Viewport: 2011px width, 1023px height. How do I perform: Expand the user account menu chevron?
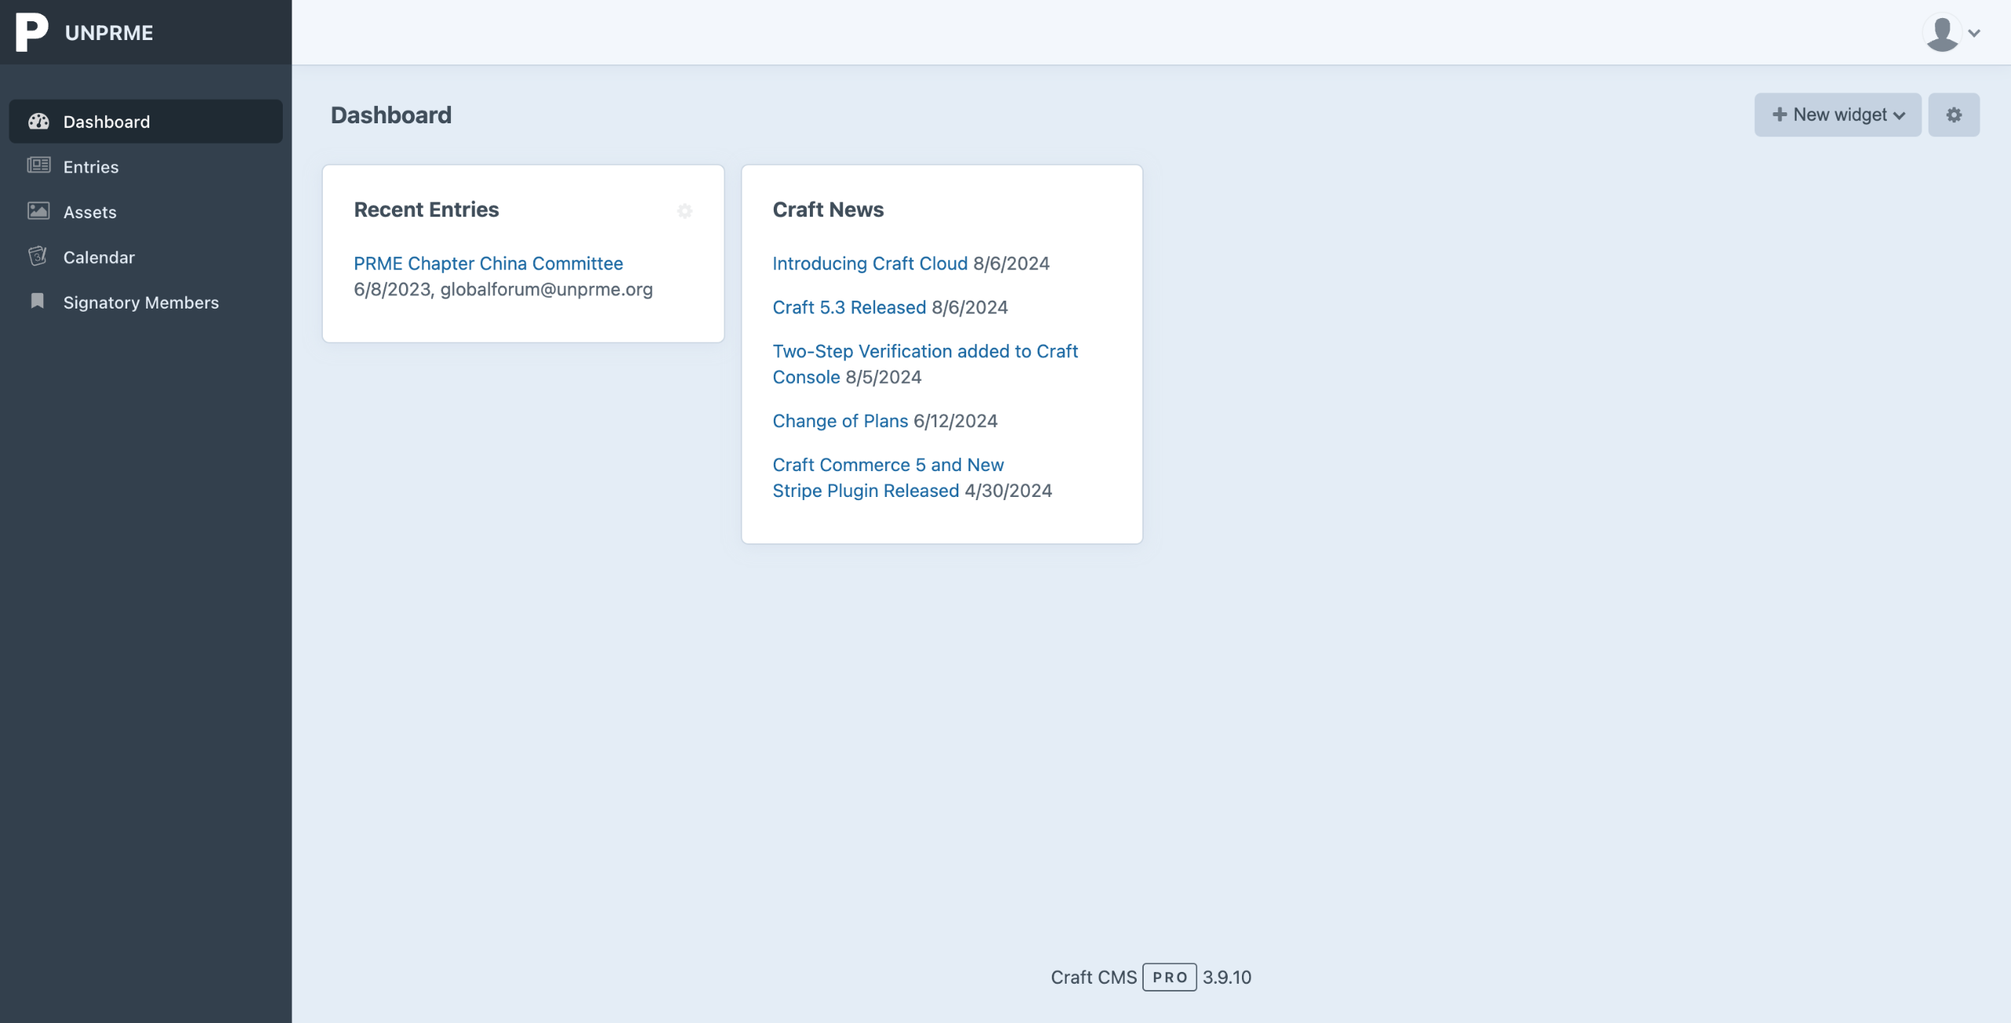[x=1974, y=33]
